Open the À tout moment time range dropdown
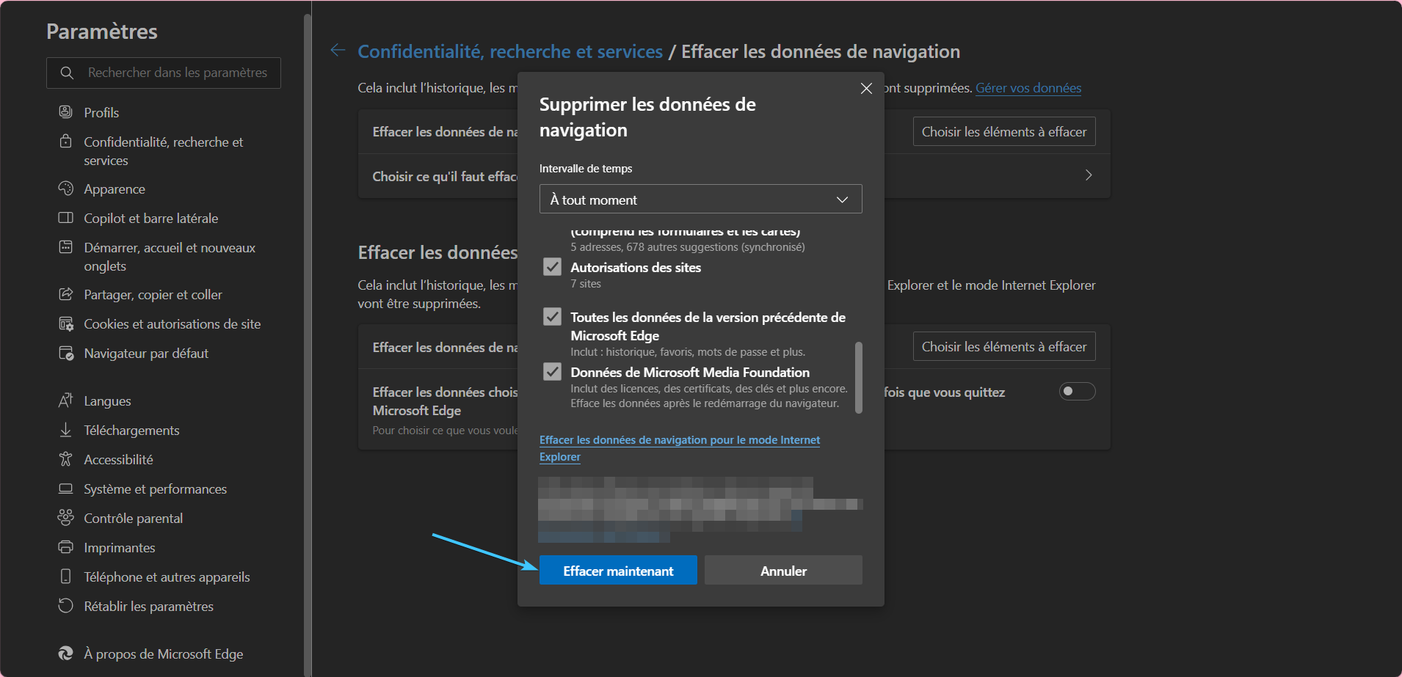 click(x=700, y=199)
